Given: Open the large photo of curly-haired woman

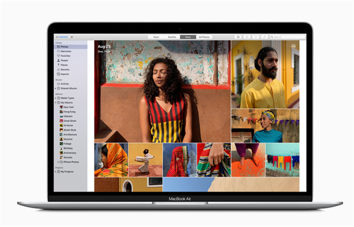Looking at the screenshot, I should (163, 92).
